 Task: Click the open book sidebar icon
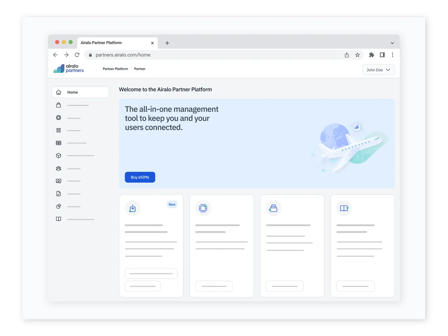click(x=58, y=219)
